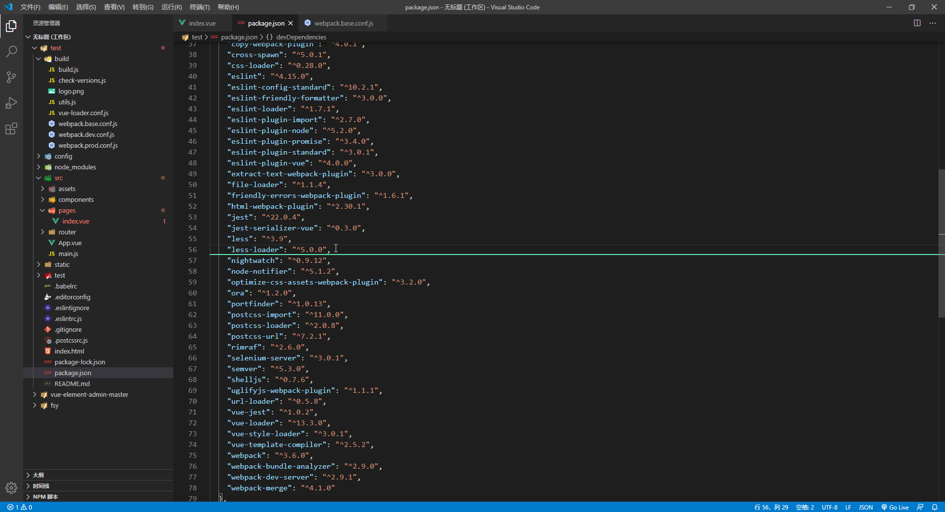Open notifications bell in status bar
The height and width of the screenshot is (512, 945).
pyautogui.click(x=935, y=507)
